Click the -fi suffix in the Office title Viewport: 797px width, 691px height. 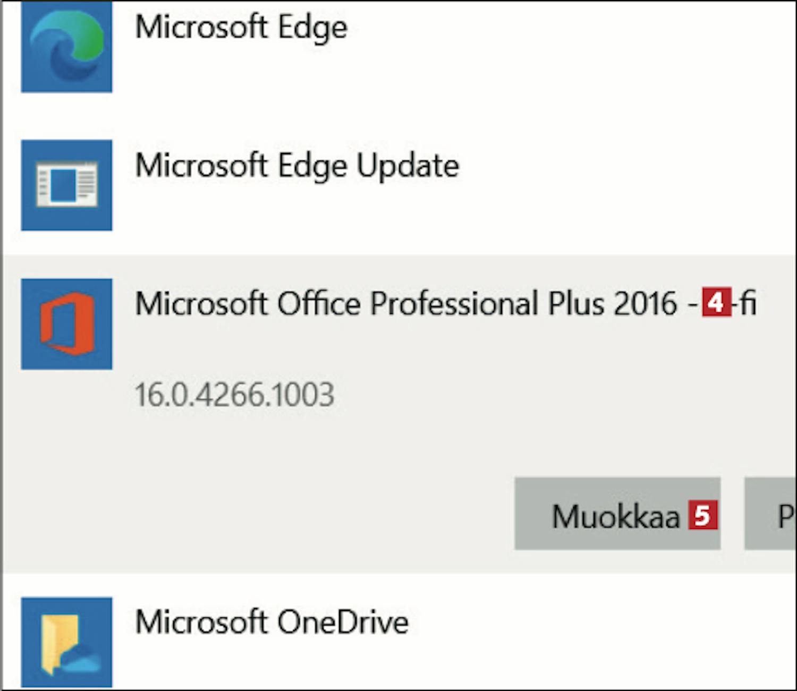pos(744,303)
